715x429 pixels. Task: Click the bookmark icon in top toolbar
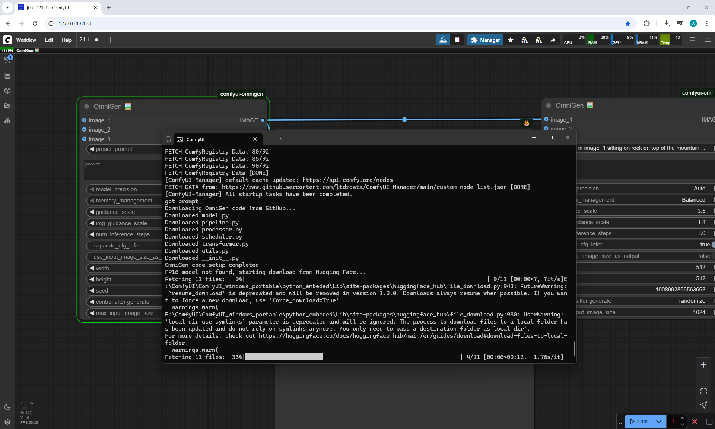457,40
